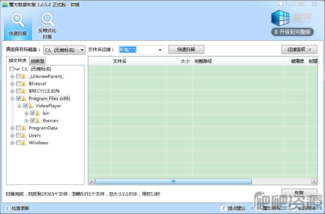
Task: Open the target disk C:\ dropdown
Action: 64,50
